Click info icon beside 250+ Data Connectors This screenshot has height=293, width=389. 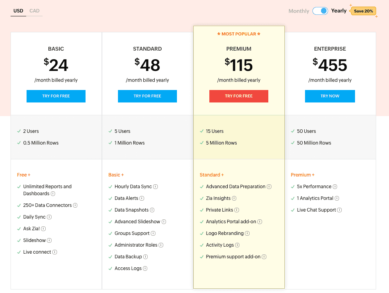75,205
